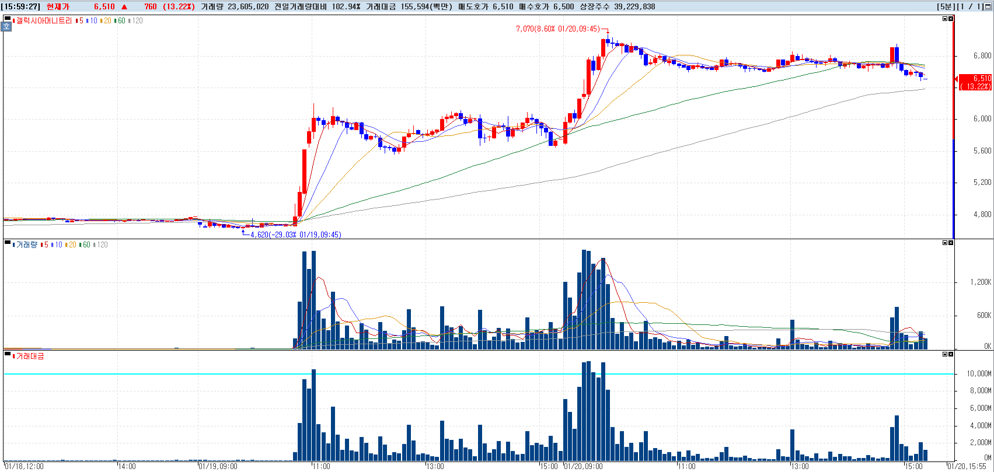The height and width of the screenshot is (472, 994).
Task: Select the 60 moving average in price legend
Action: 120,20
